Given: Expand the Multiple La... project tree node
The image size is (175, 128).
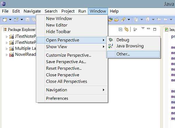Looking at the screenshot, I should [x=7, y=48].
